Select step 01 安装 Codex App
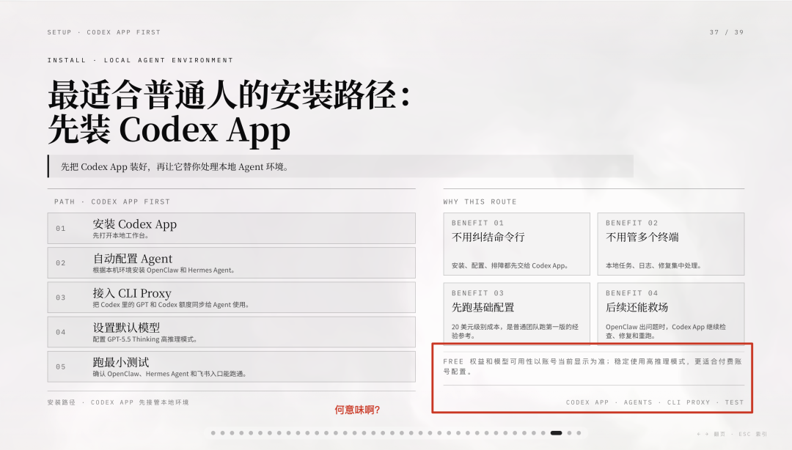The height and width of the screenshot is (450, 792). (231, 228)
